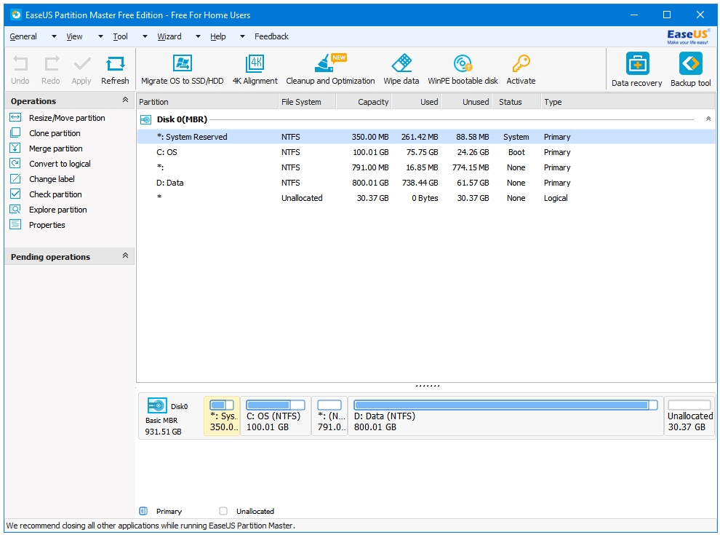Click the Feedback menu item

pos(271,36)
